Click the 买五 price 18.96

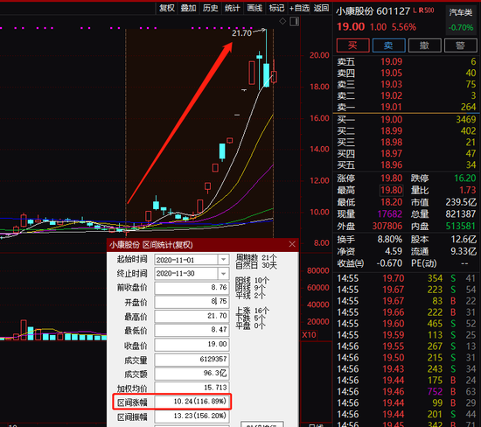click(x=391, y=164)
